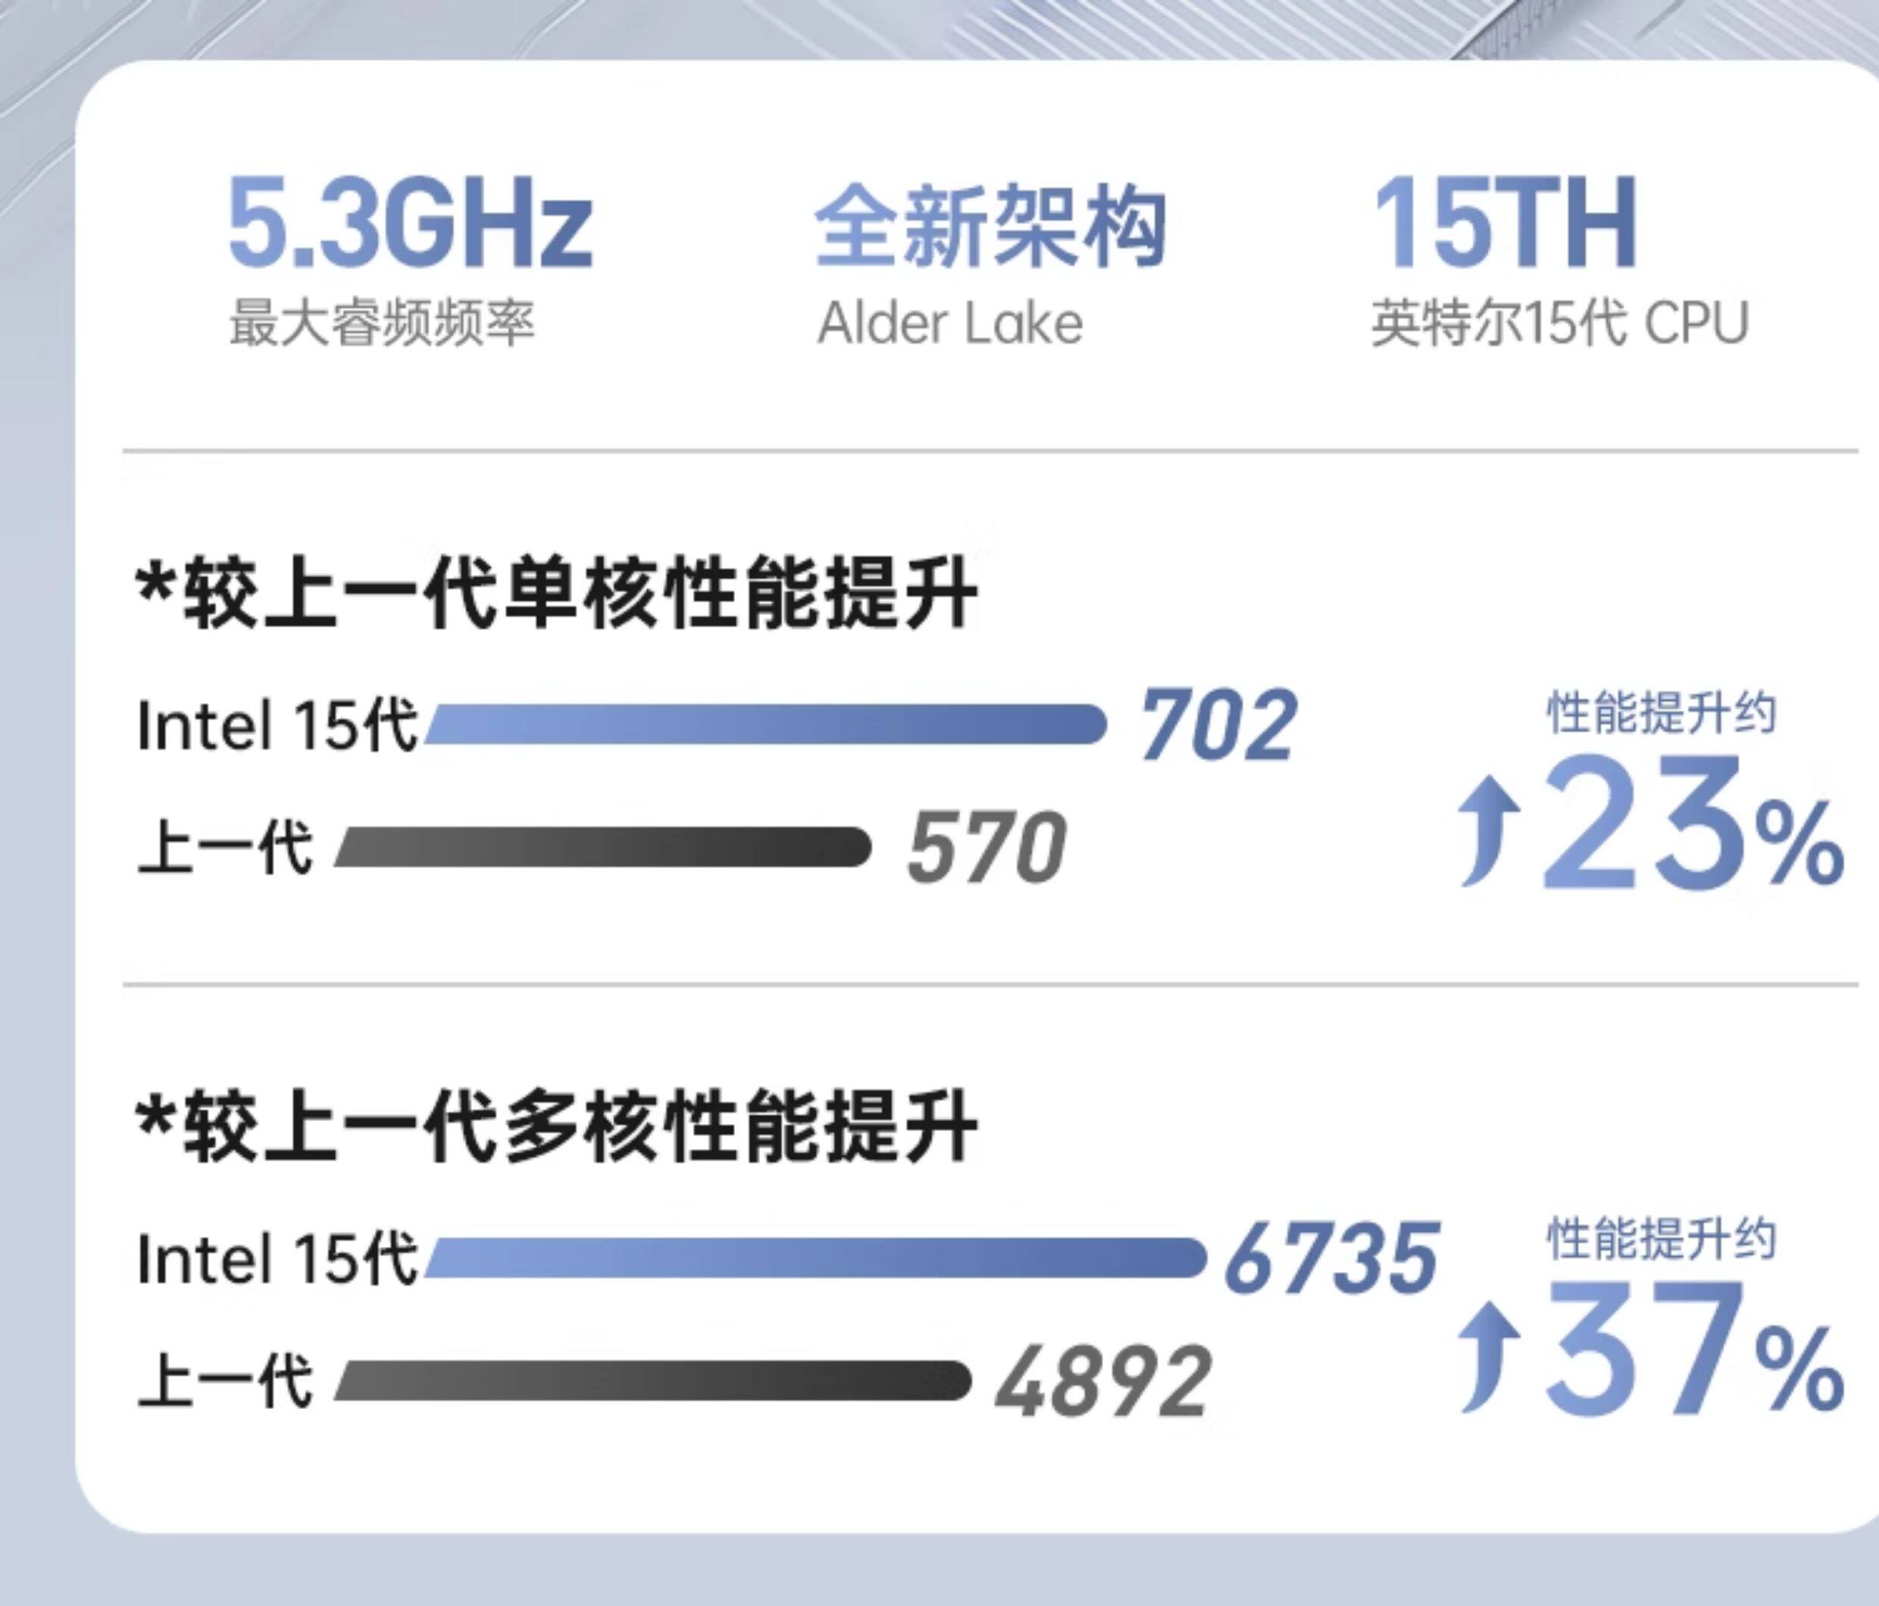This screenshot has width=1879, height=1606.
Task: Click the 英特尔15代 CPU caption
Action: click(1559, 323)
